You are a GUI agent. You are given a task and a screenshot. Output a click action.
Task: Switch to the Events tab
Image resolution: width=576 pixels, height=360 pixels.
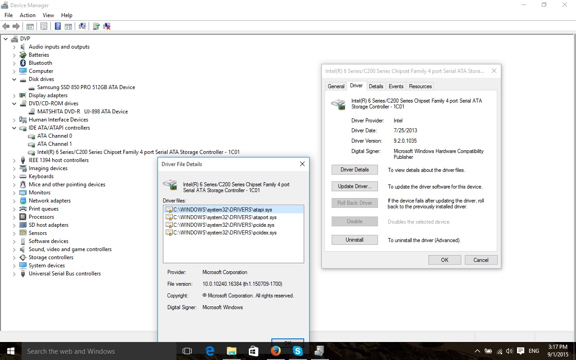[x=396, y=86]
